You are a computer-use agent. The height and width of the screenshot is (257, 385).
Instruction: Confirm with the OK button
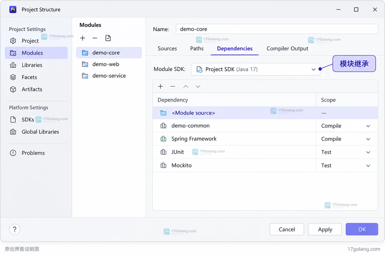(362, 230)
